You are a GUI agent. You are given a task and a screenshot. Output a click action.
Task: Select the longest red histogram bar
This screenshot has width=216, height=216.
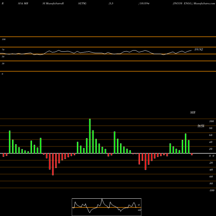point(53,164)
